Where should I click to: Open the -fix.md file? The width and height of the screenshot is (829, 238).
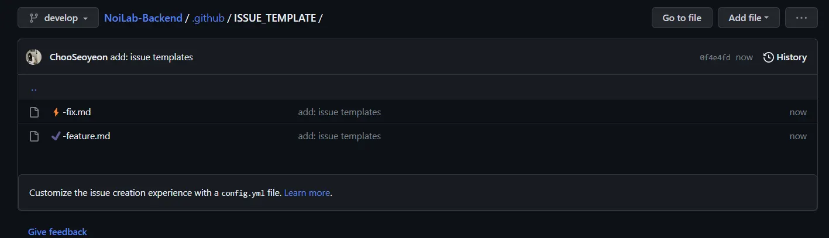point(77,112)
